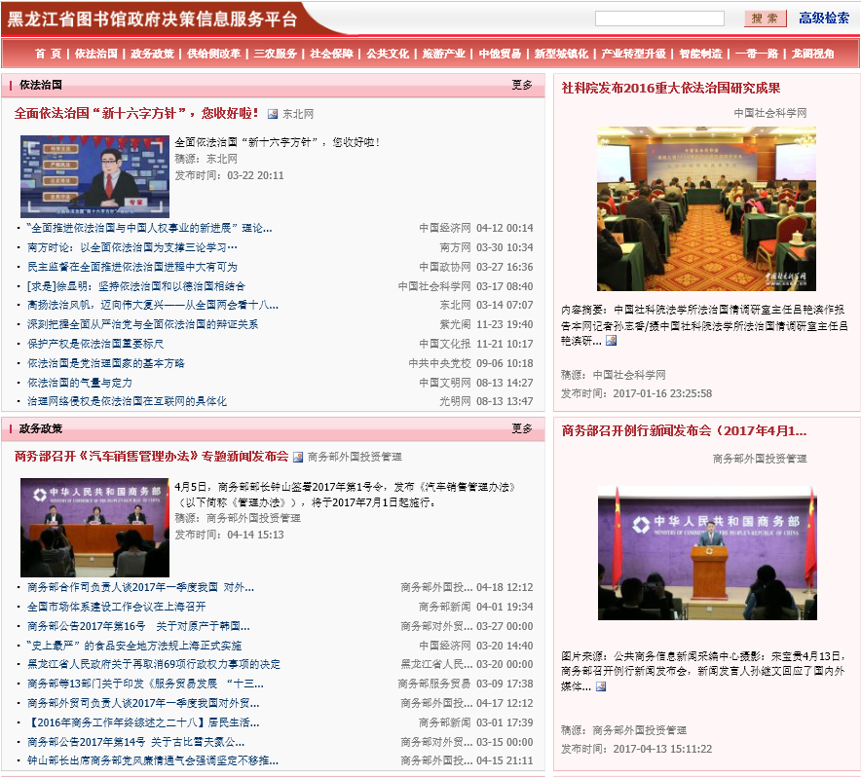Click the podium speaker press conference photo
The width and height of the screenshot is (861, 777).
707,553
